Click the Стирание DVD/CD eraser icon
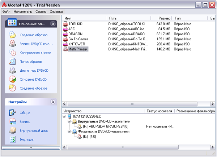 point(12,79)
